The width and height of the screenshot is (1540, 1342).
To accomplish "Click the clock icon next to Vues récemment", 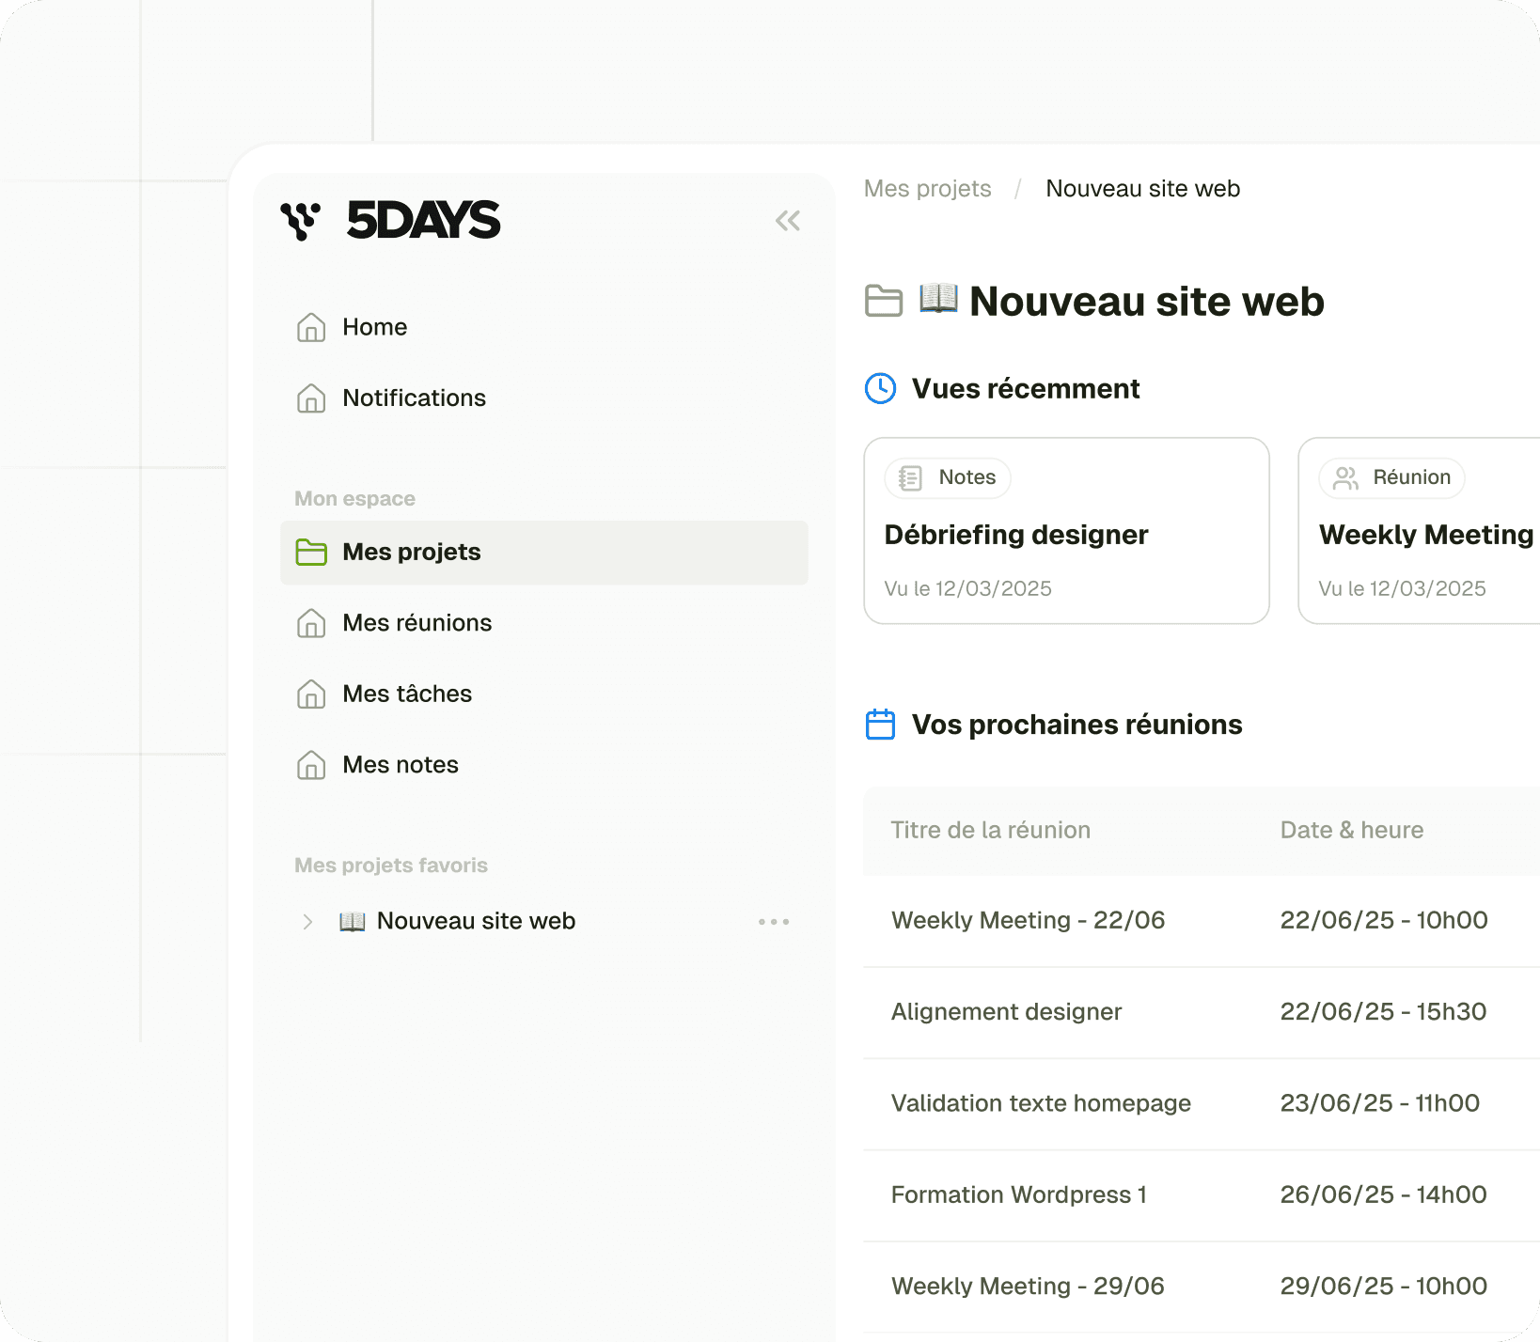I will (x=879, y=388).
